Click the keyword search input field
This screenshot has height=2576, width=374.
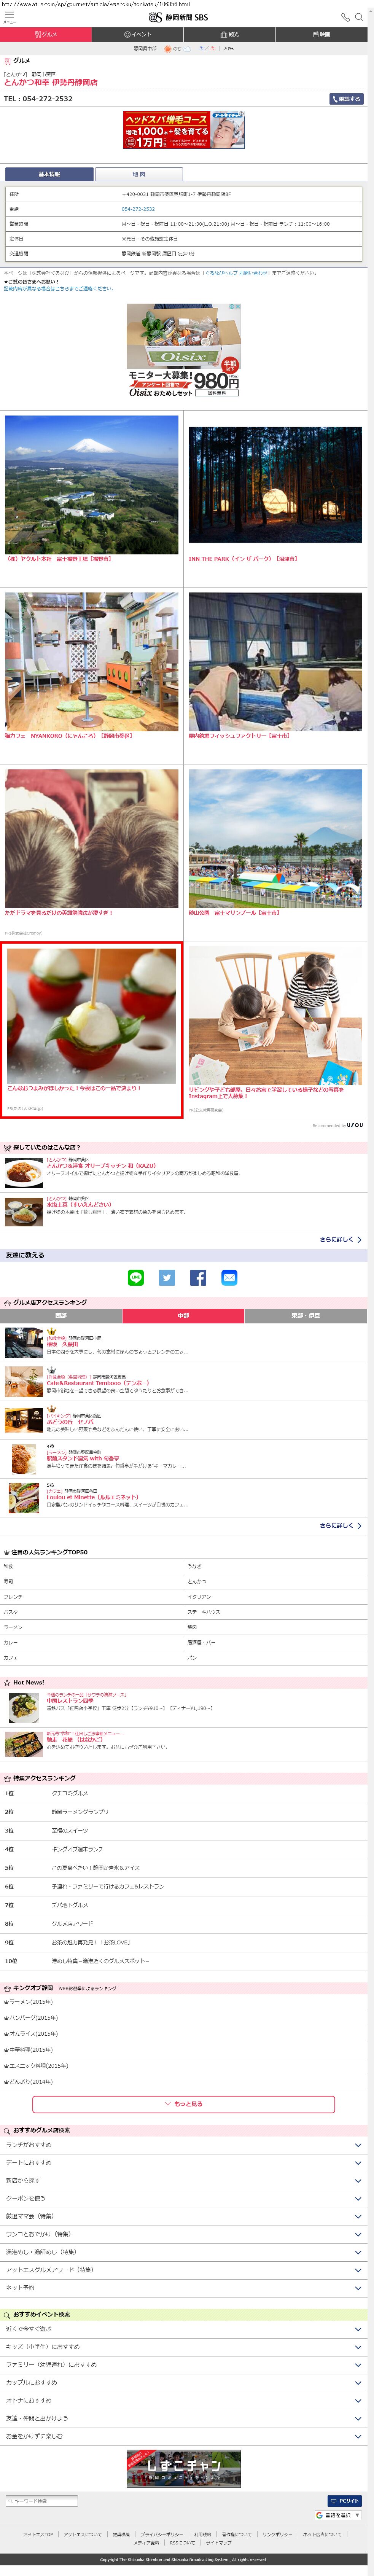tap(41, 2500)
